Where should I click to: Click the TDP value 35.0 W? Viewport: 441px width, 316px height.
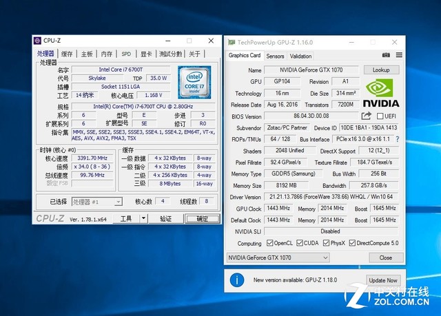(158, 78)
